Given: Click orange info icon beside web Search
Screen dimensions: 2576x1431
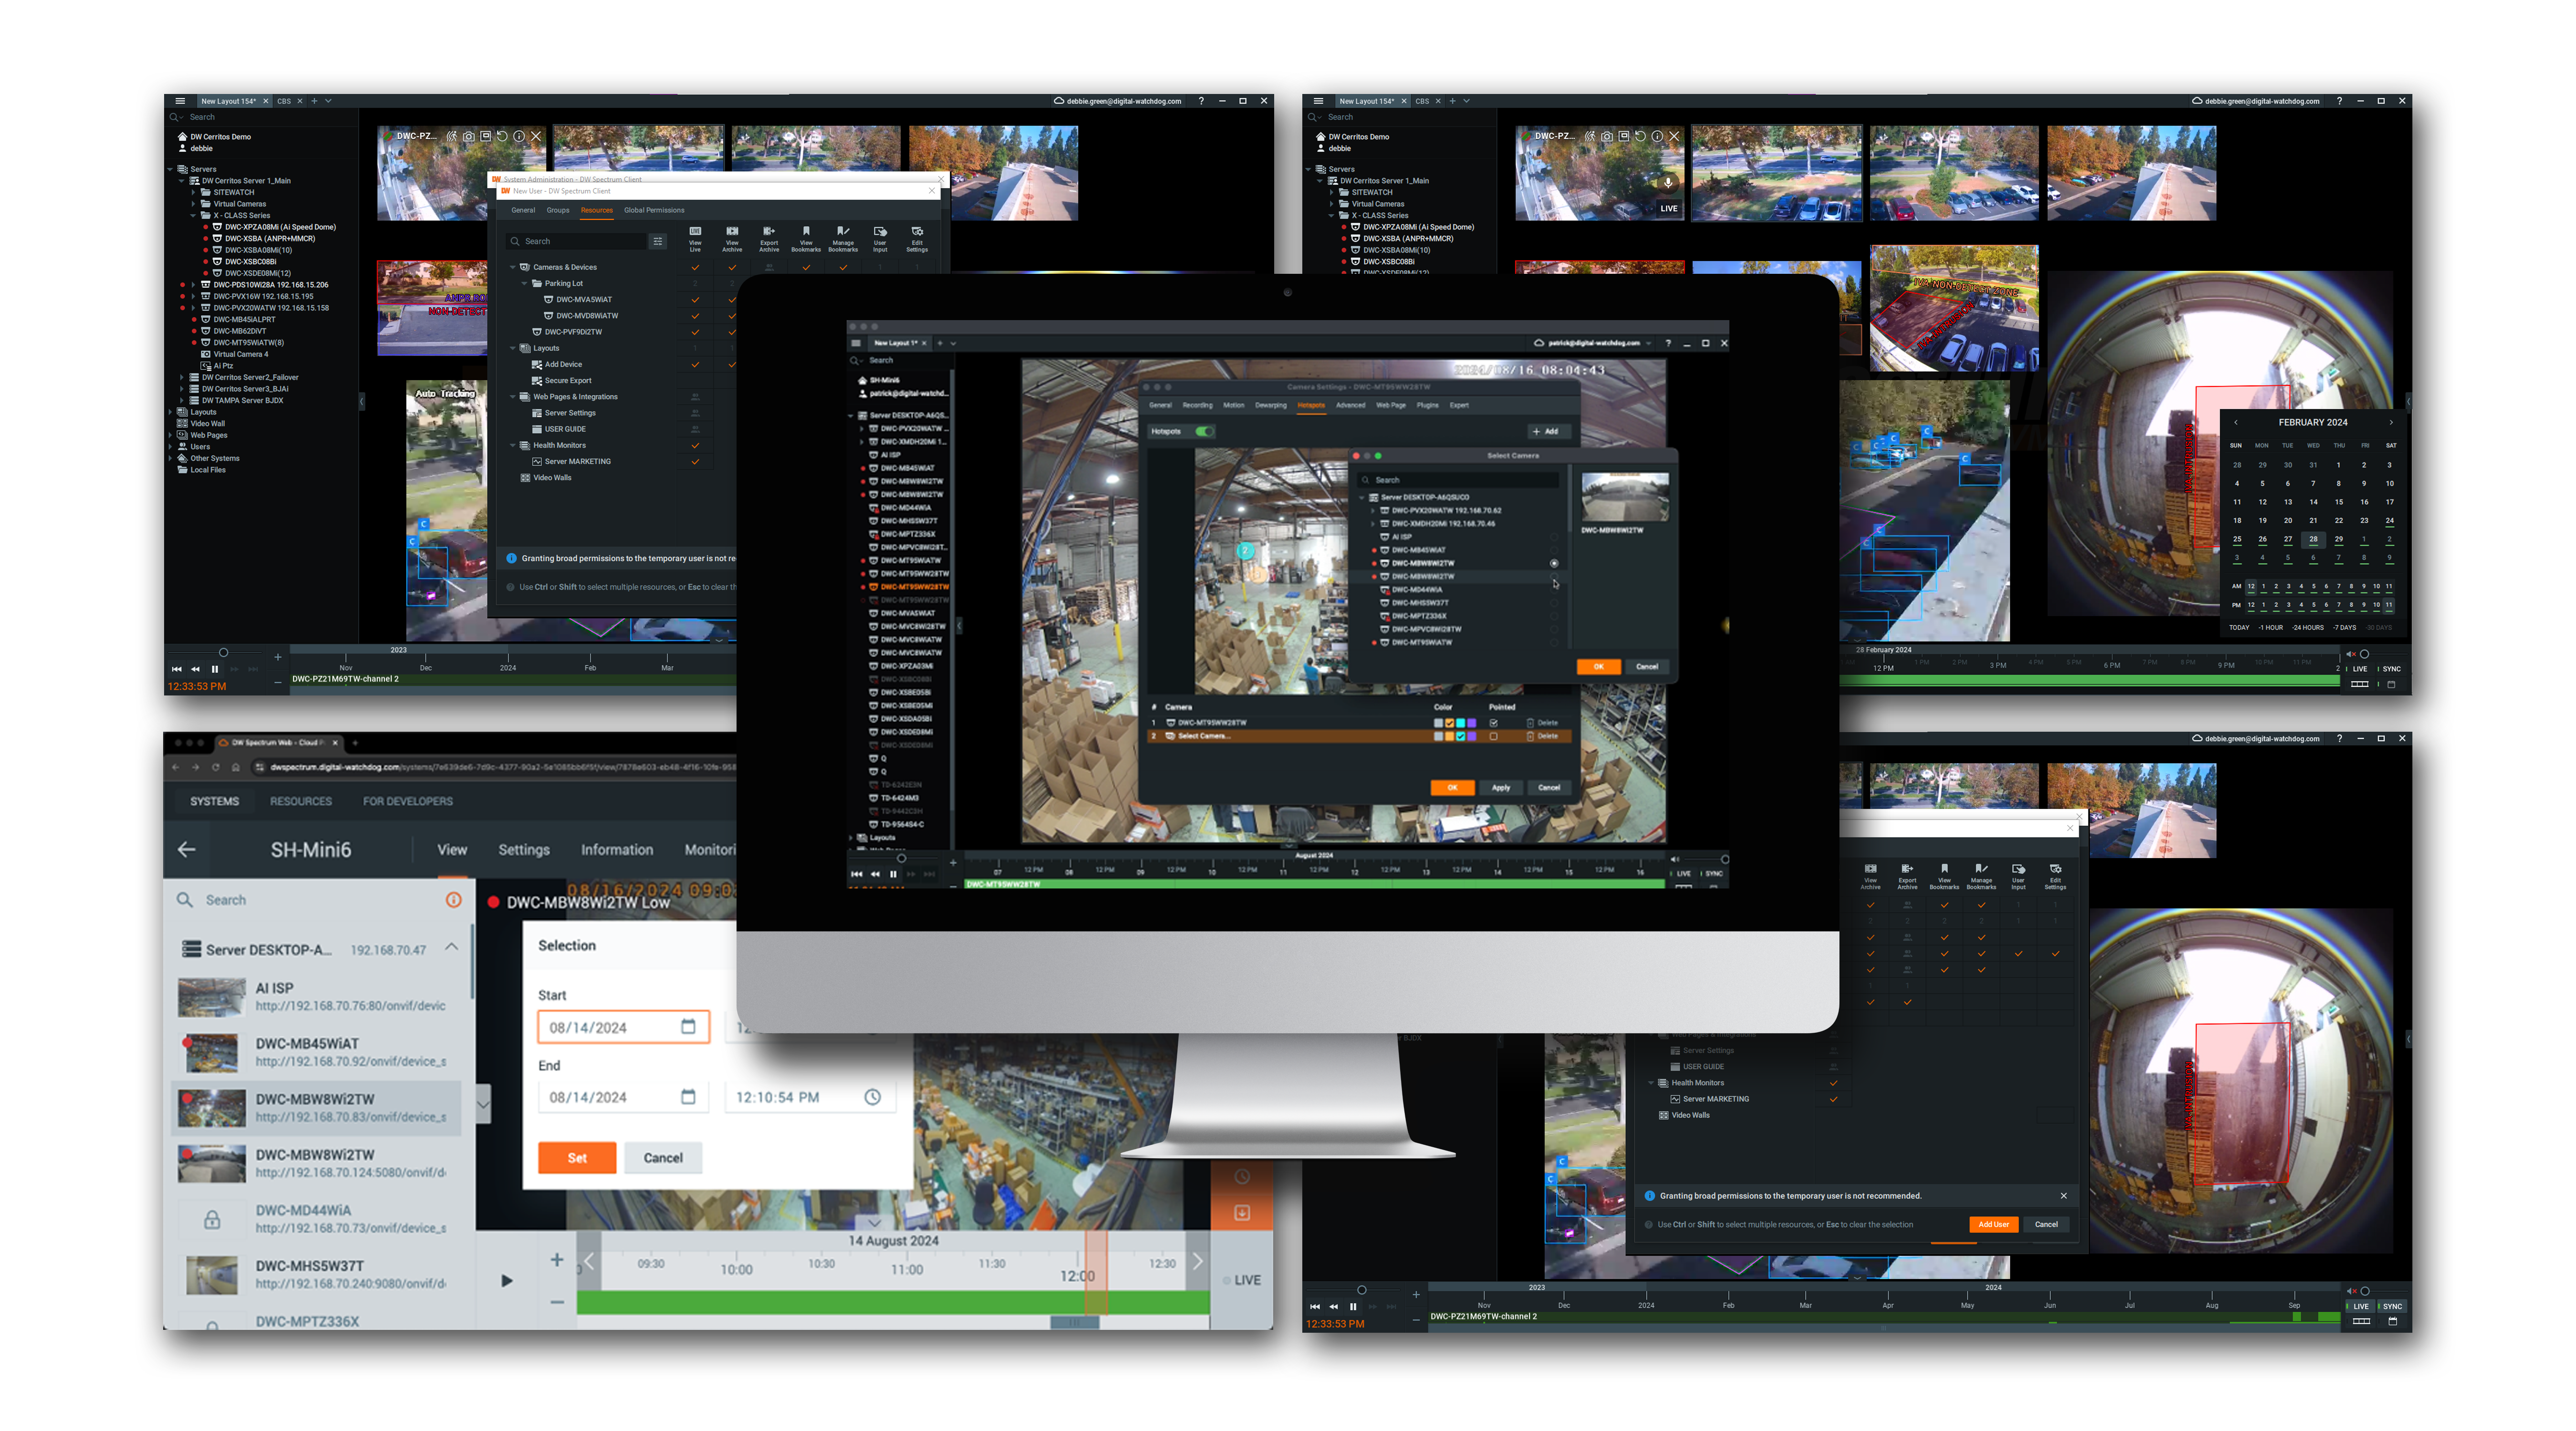Looking at the screenshot, I should click(x=453, y=900).
